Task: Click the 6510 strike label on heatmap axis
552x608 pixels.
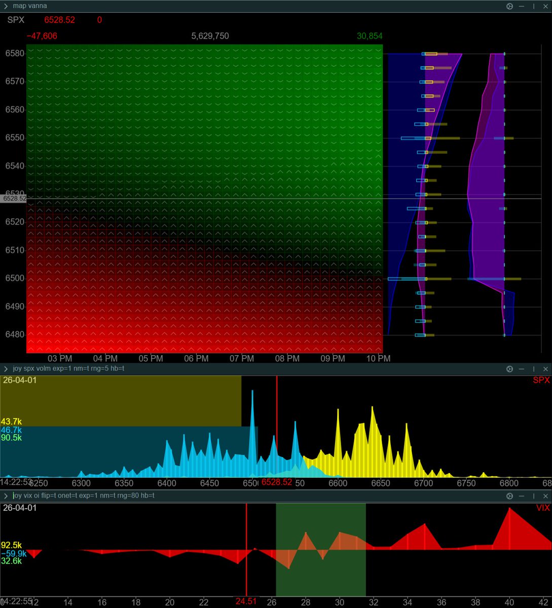Action: (x=15, y=250)
